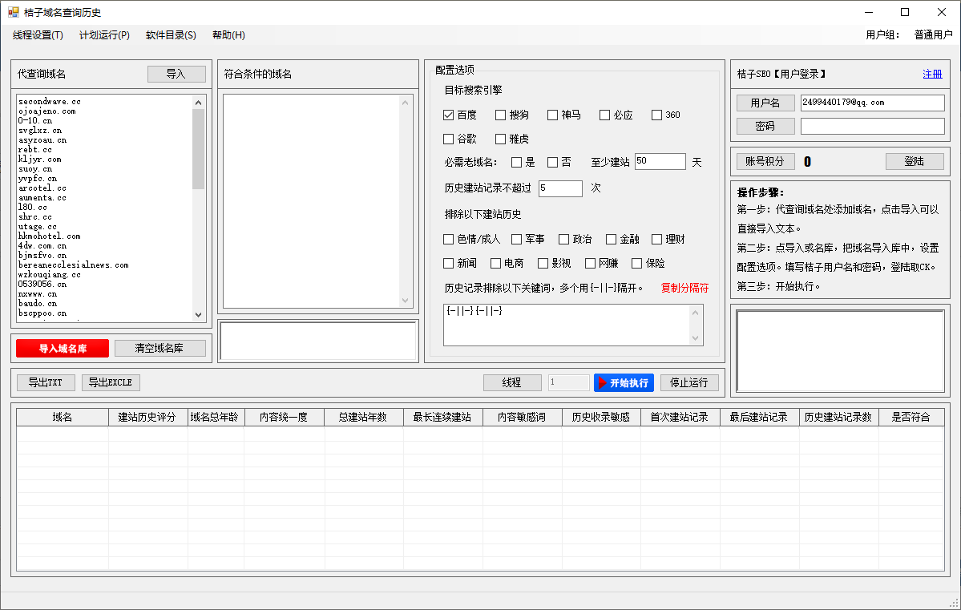
Task: Click the 账号积分 button
Action: click(x=765, y=161)
